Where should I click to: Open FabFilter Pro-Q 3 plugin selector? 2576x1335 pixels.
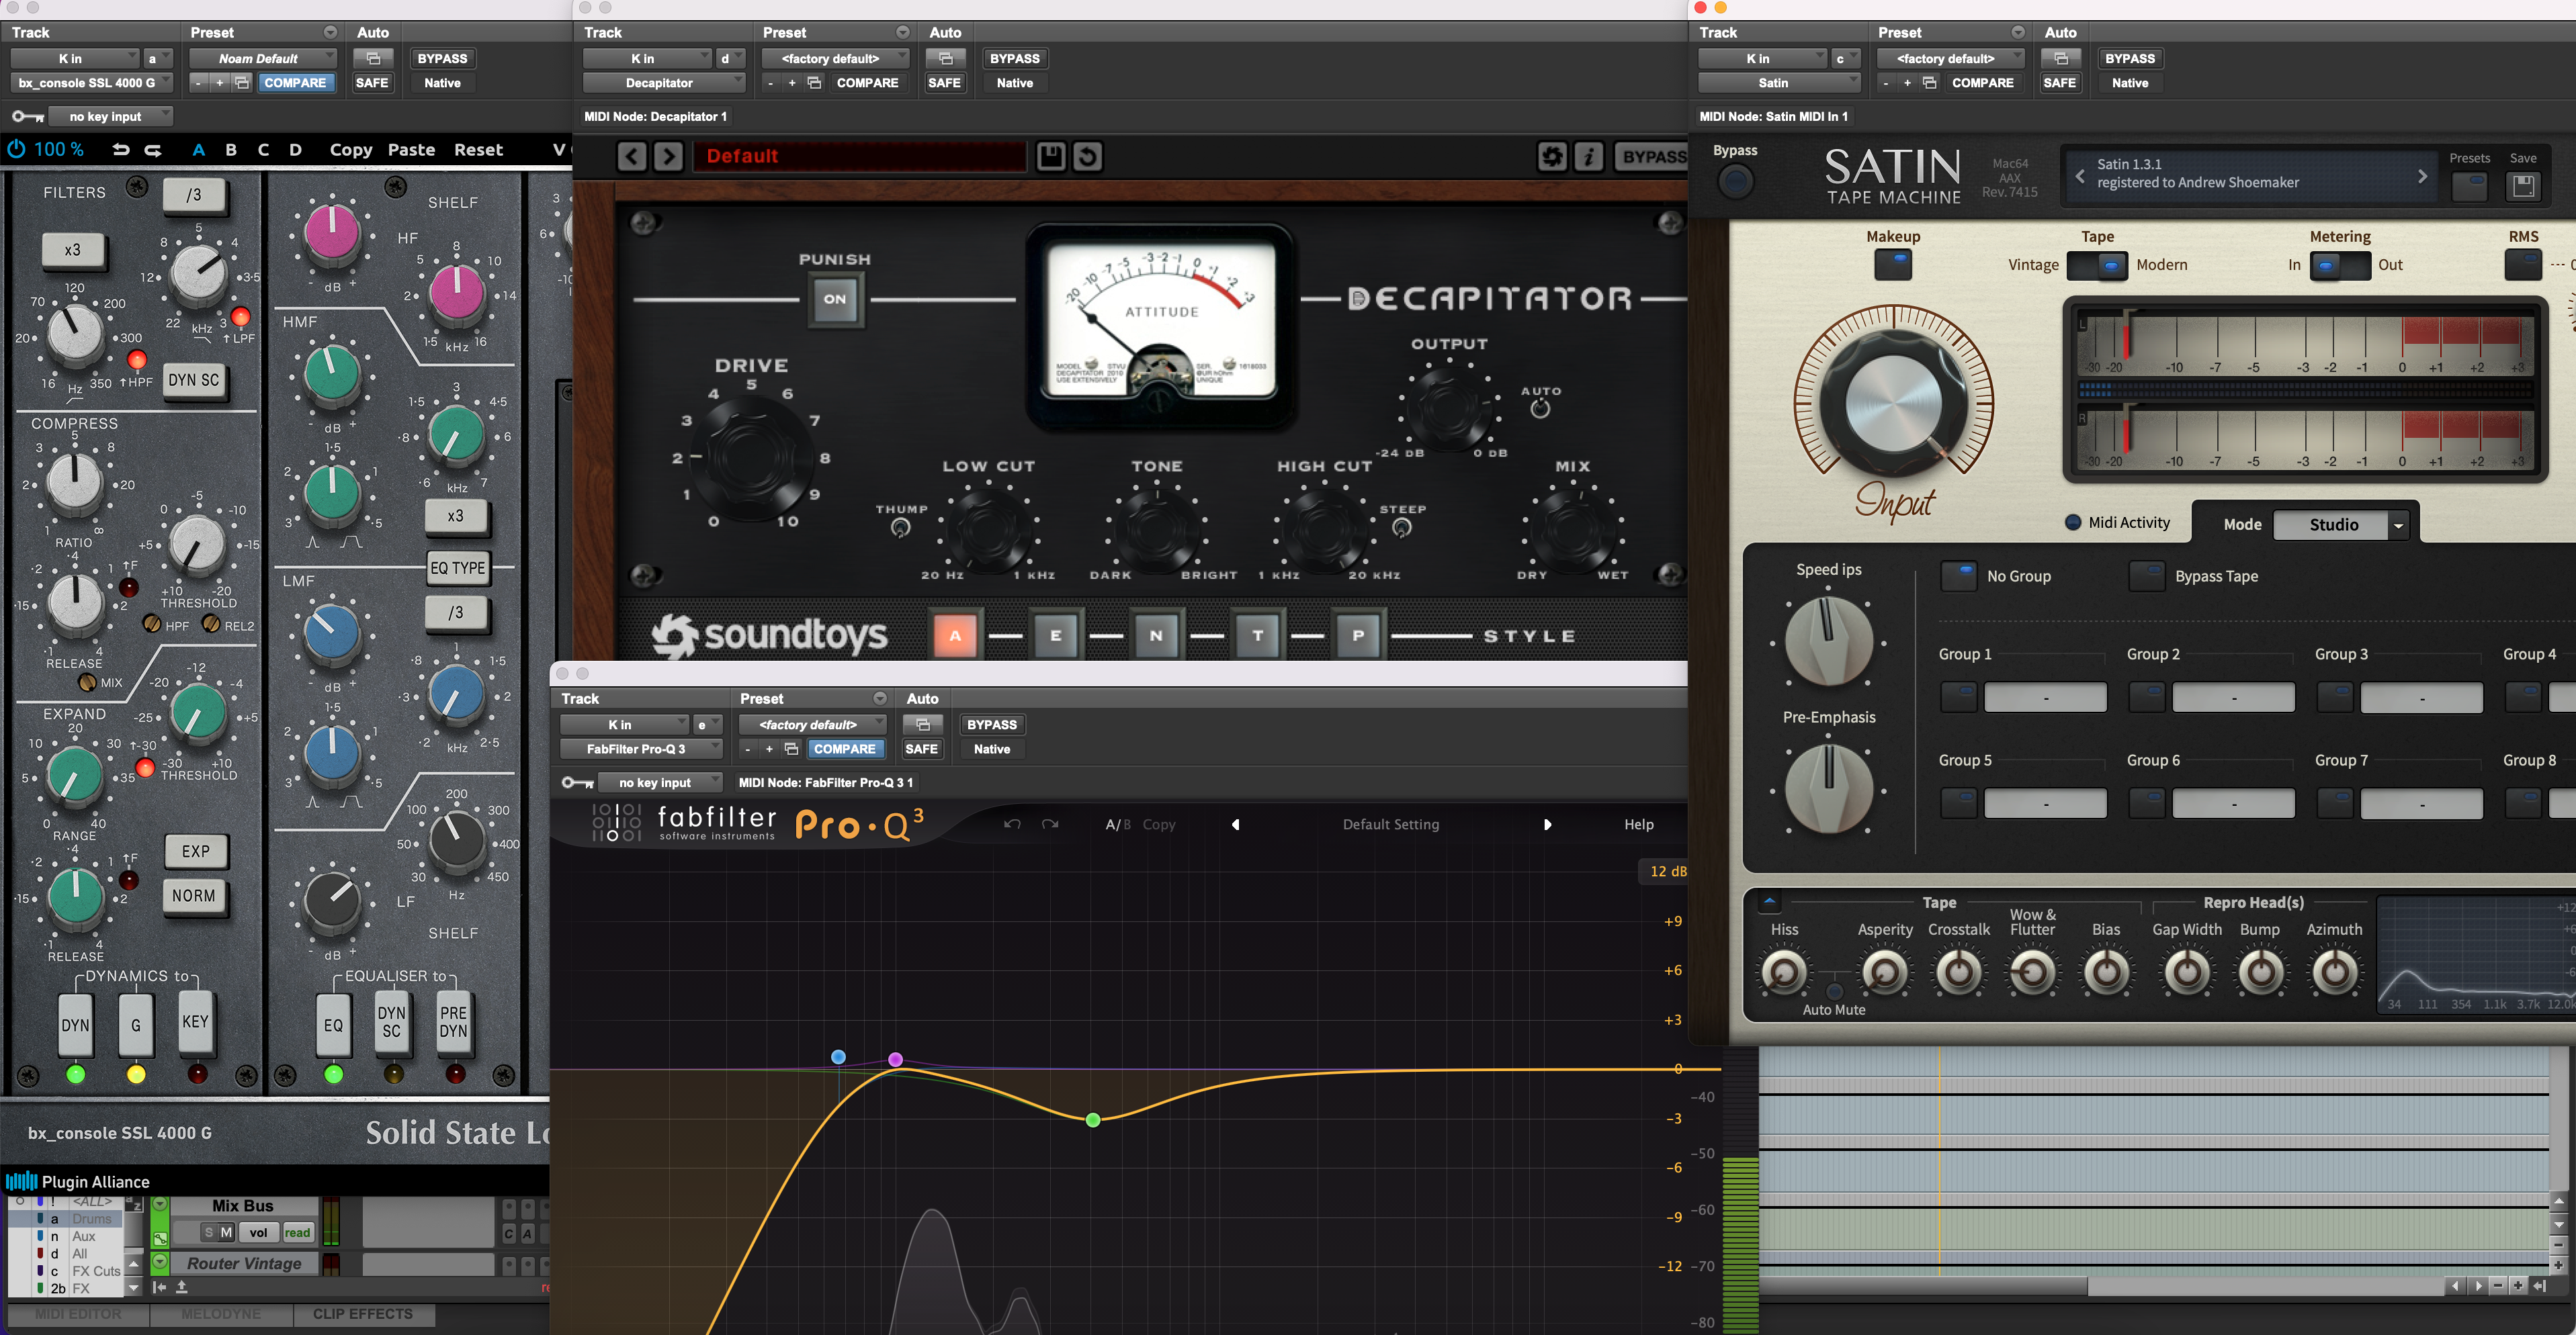[641, 749]
